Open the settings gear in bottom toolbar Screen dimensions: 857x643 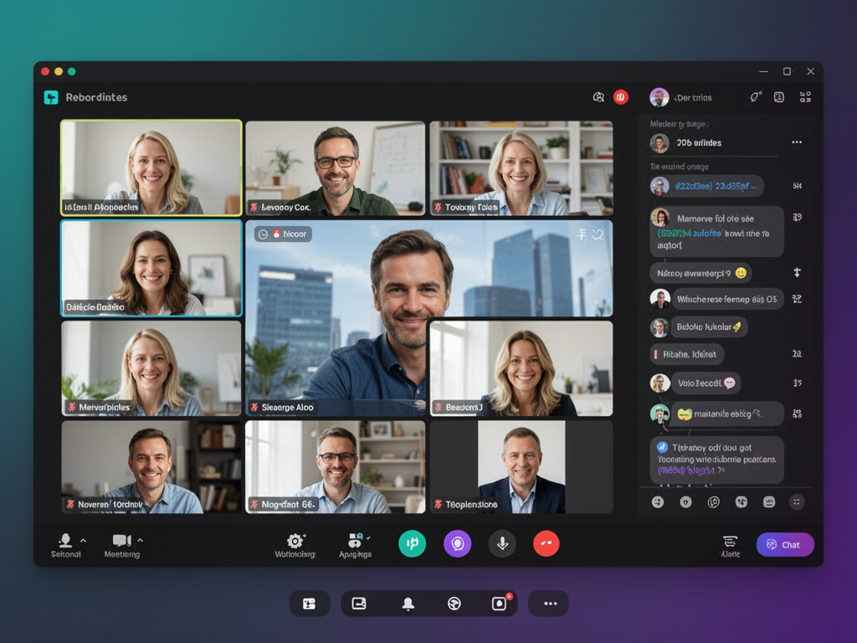(x=295, y=541)
